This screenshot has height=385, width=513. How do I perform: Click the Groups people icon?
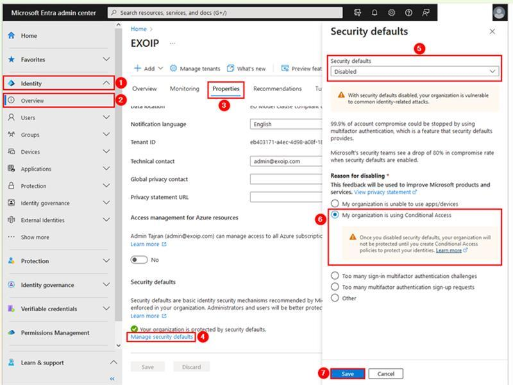click(12, 134)
